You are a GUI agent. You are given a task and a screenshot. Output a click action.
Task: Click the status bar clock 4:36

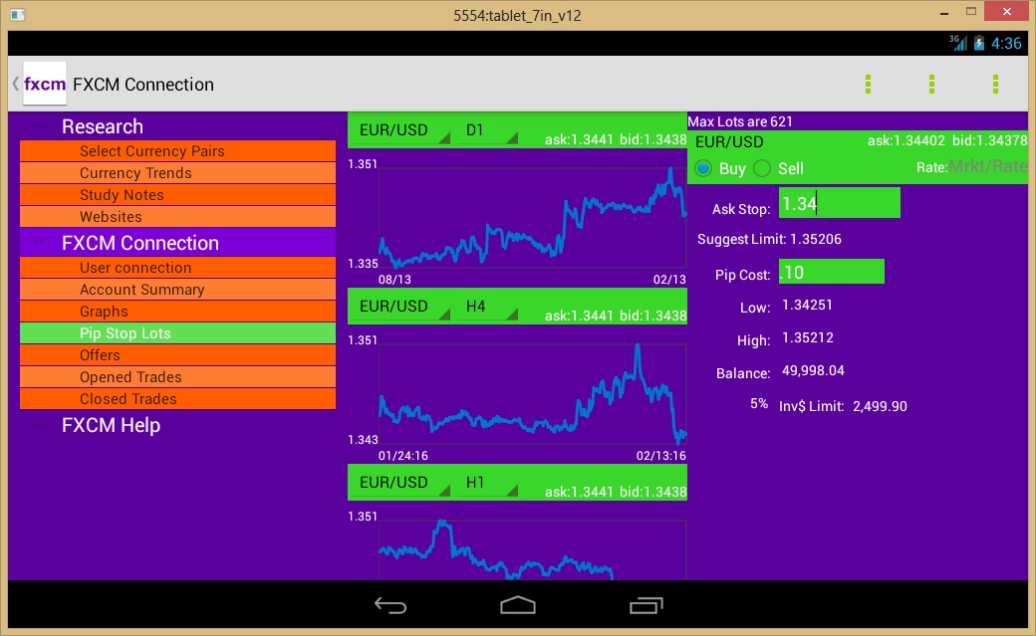tap(1006, 44)
